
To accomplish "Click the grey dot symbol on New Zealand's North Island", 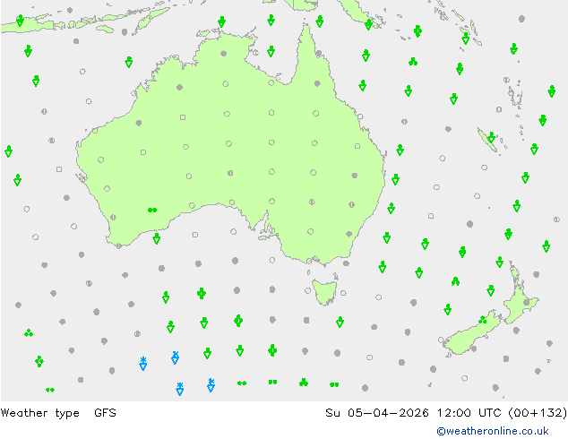I will 527,302.
